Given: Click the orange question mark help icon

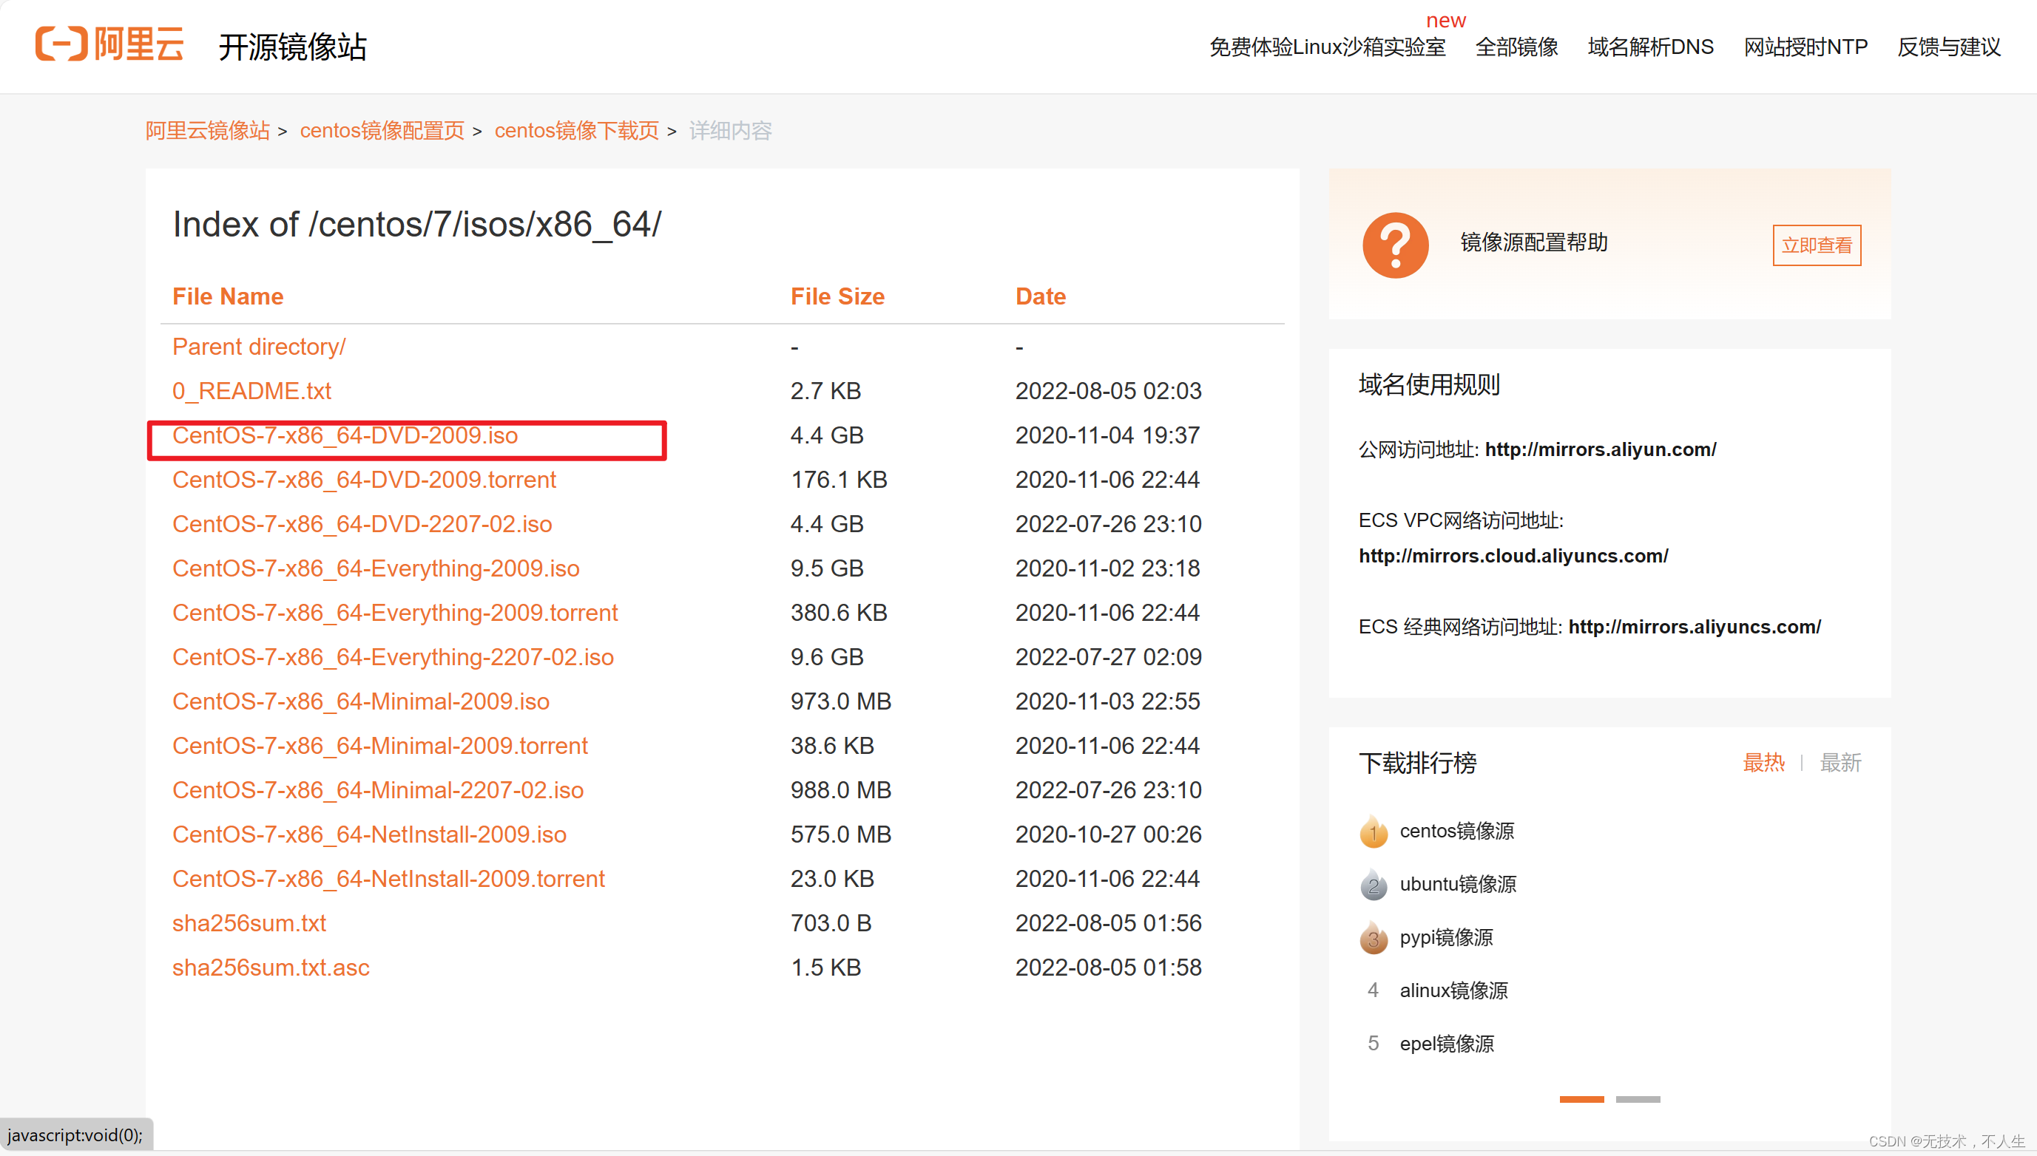Looking at the screenshot, I should tap(1395, 245).
